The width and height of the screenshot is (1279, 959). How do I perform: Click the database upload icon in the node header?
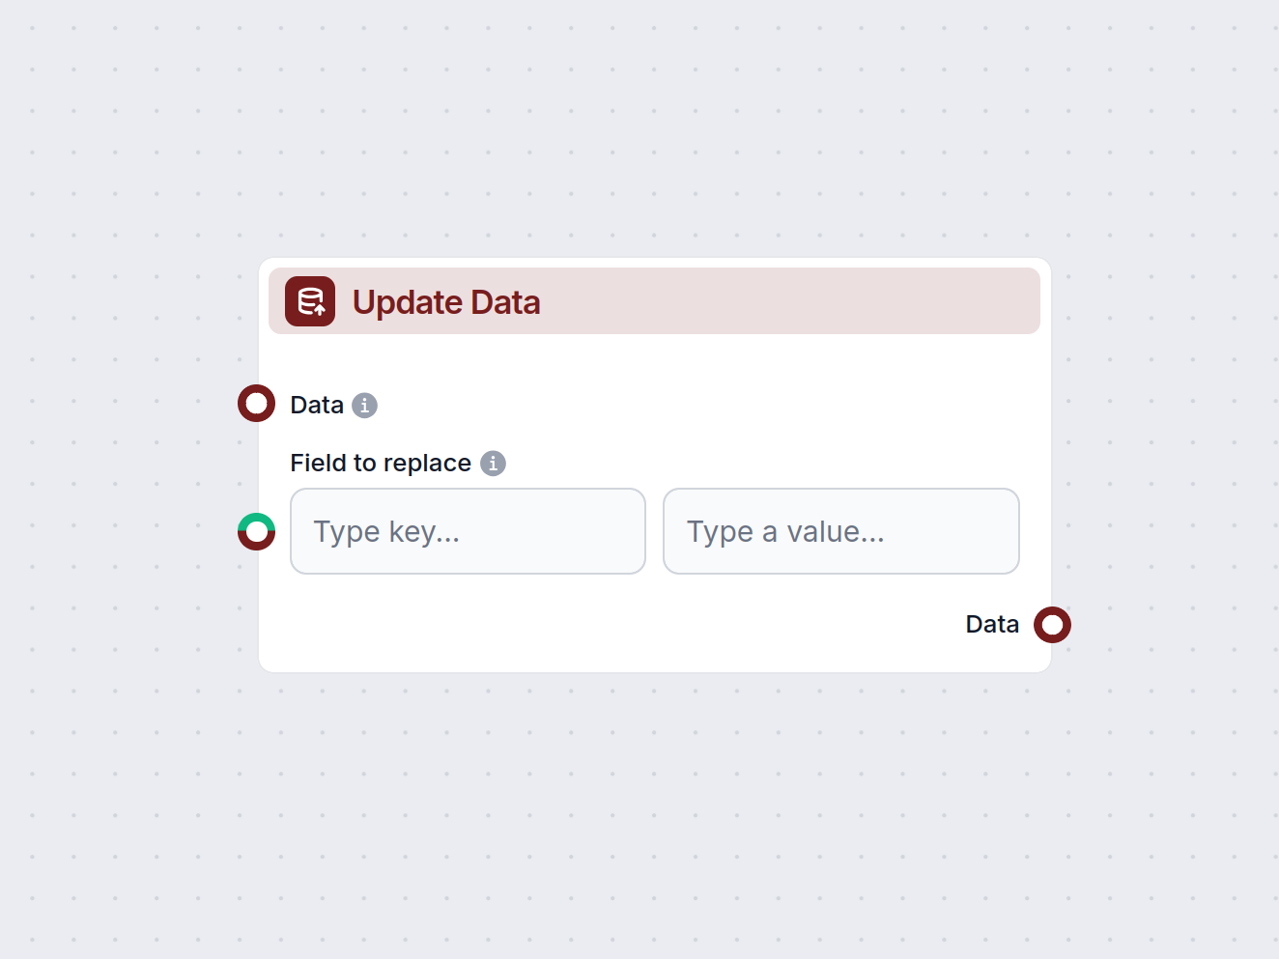[x=309, y=301]
